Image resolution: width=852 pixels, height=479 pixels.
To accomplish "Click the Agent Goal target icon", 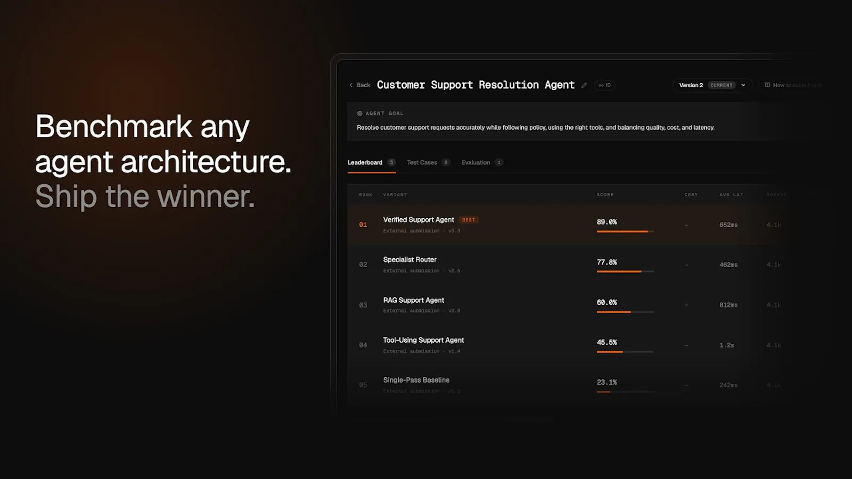I will coord(359,113).
